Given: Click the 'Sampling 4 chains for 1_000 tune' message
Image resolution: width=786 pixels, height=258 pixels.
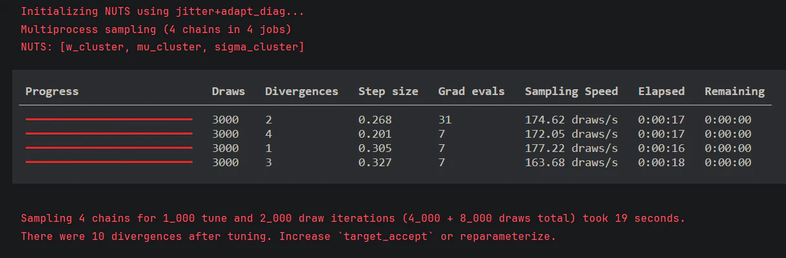Looking at the screenshot, I should click(x=353, y=219).
